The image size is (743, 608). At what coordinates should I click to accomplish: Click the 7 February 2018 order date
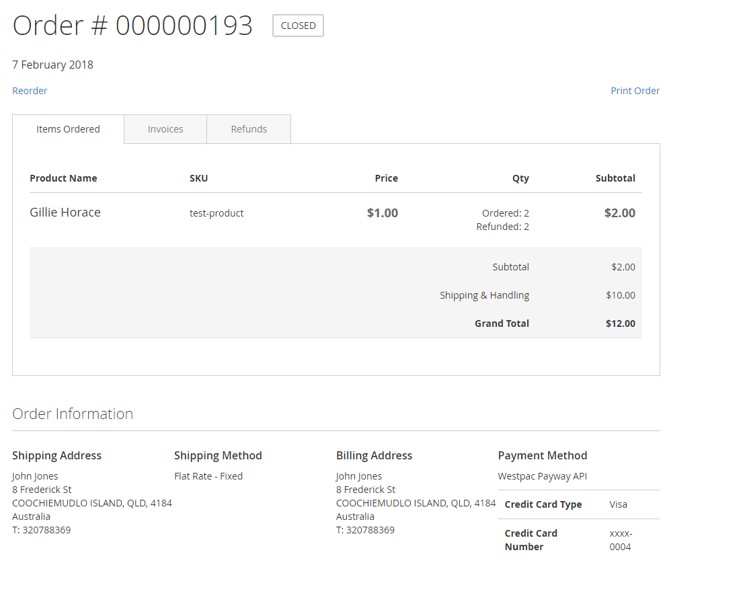coord(52,65)
